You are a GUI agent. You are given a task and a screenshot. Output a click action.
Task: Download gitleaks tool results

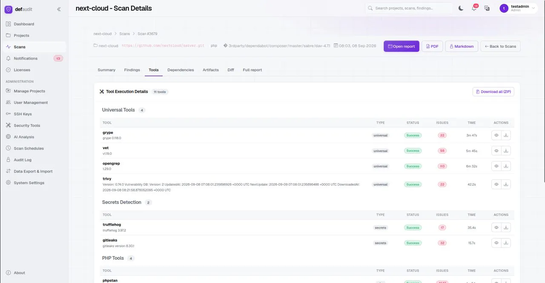(506, 243)
